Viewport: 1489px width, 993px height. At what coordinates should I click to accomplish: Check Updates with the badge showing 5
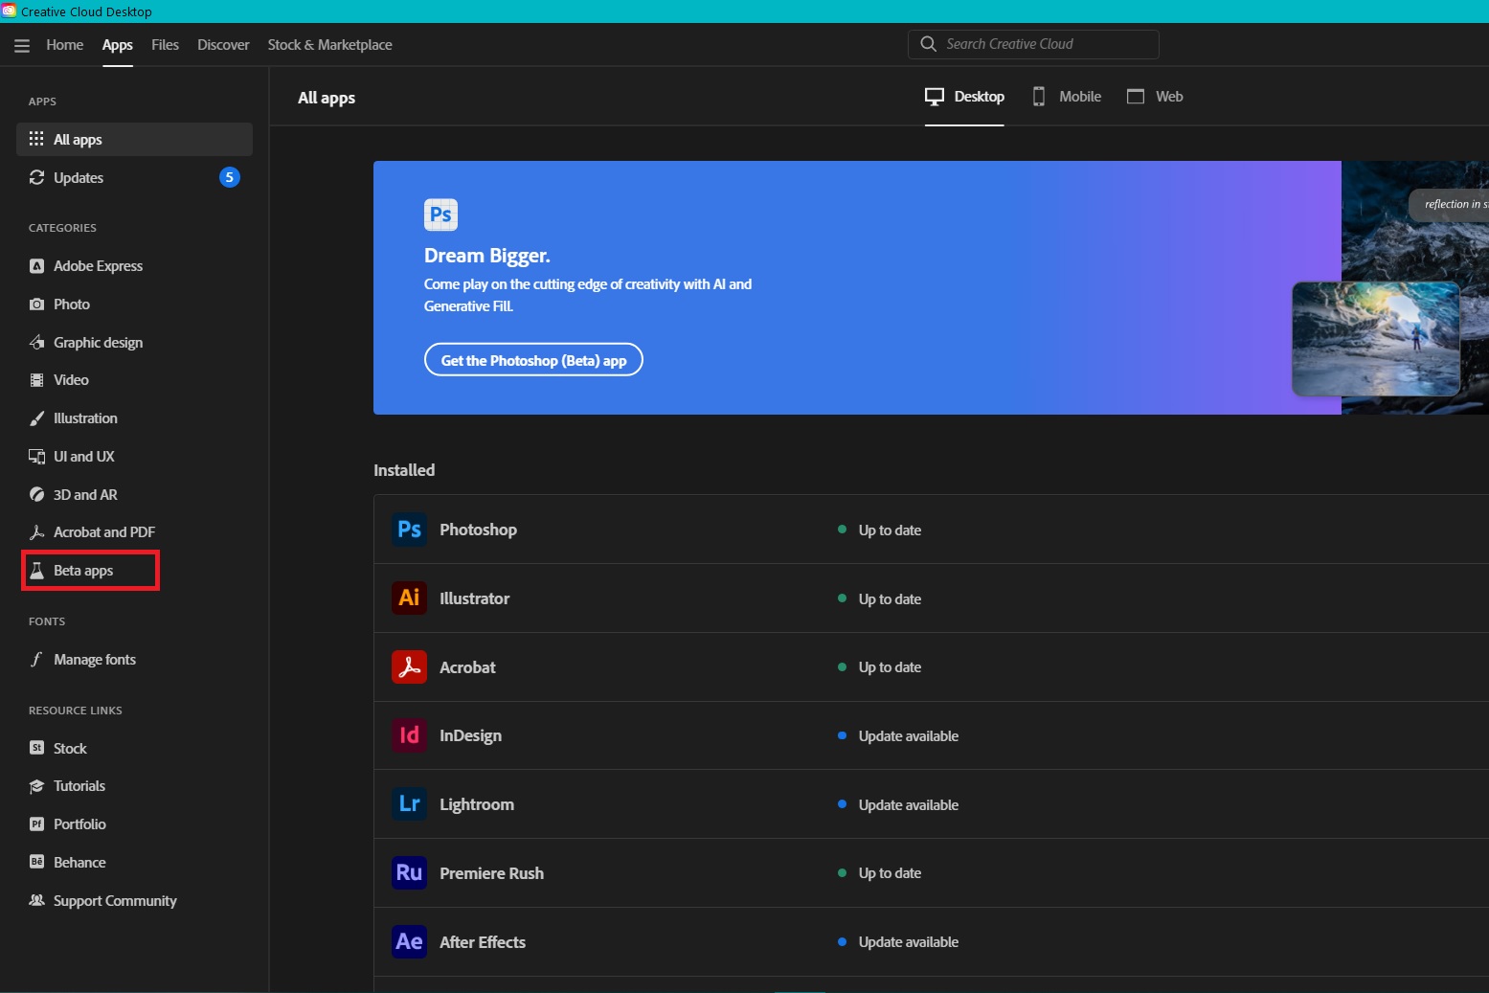coord(78,177)
